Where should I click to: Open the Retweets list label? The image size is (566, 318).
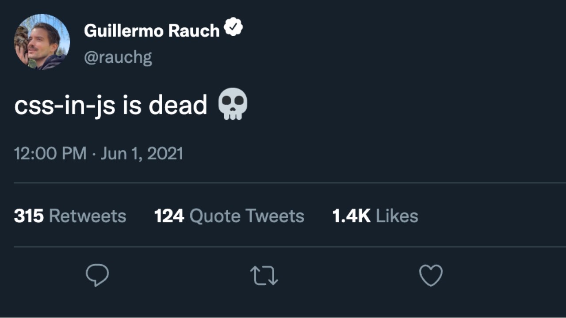pyautogui.click(x=88, y=216)
